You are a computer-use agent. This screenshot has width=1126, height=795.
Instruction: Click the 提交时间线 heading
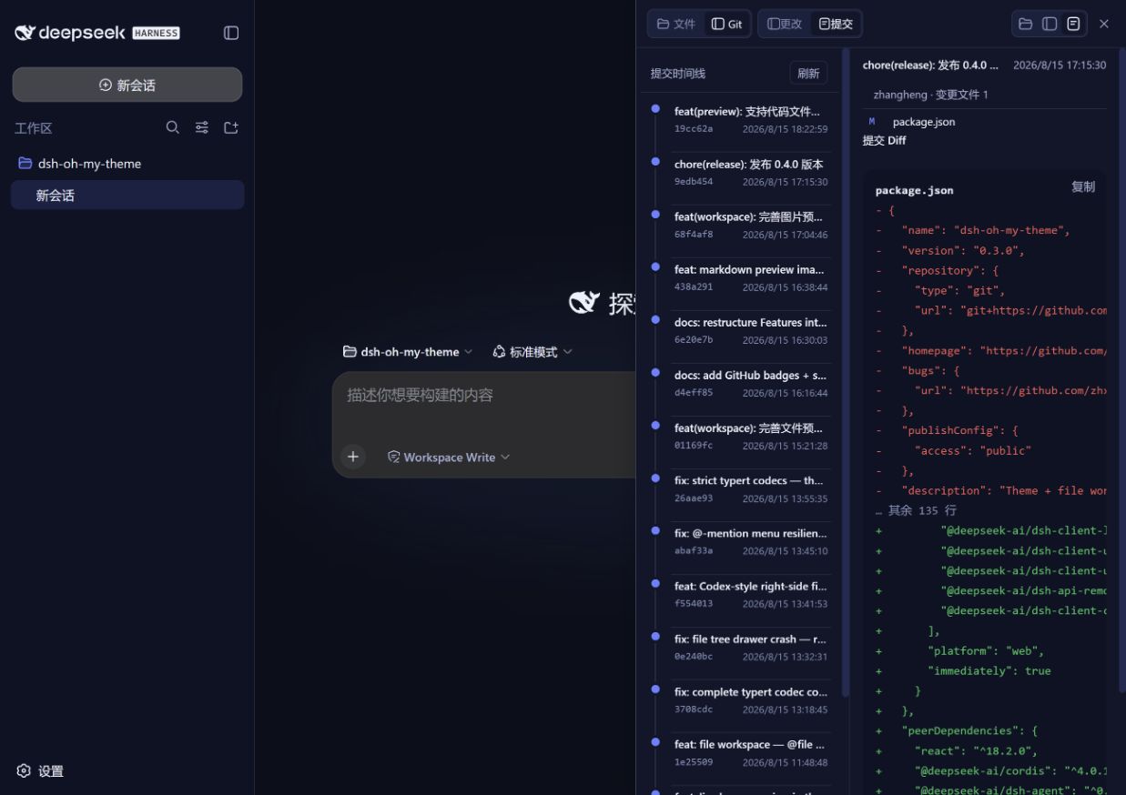click(x=677, y=74)
